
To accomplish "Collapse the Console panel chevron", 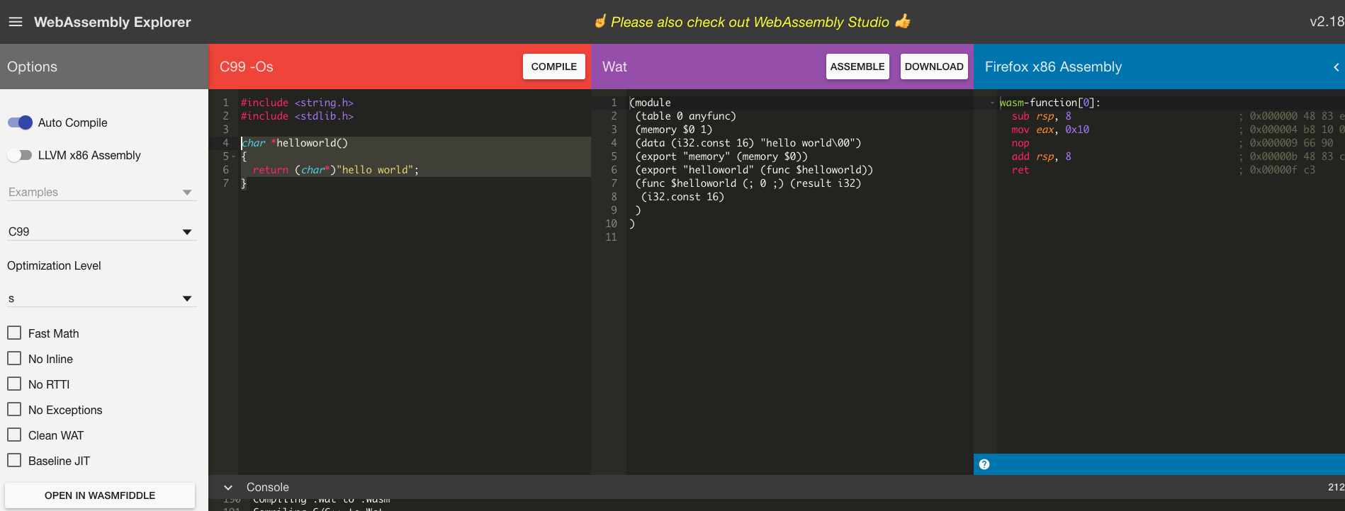I will [228, 488].
